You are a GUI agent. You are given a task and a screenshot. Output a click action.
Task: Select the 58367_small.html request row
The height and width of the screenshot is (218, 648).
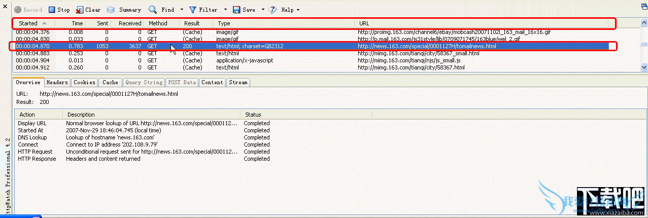327,53
